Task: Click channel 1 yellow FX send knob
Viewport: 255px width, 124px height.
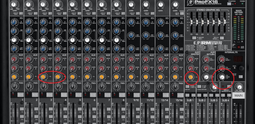Action: (14, 76)
